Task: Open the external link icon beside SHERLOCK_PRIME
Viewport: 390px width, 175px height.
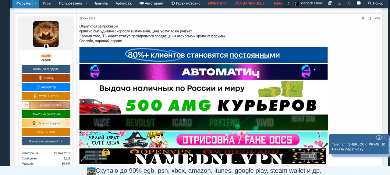Action: click(x=384, y=145)
